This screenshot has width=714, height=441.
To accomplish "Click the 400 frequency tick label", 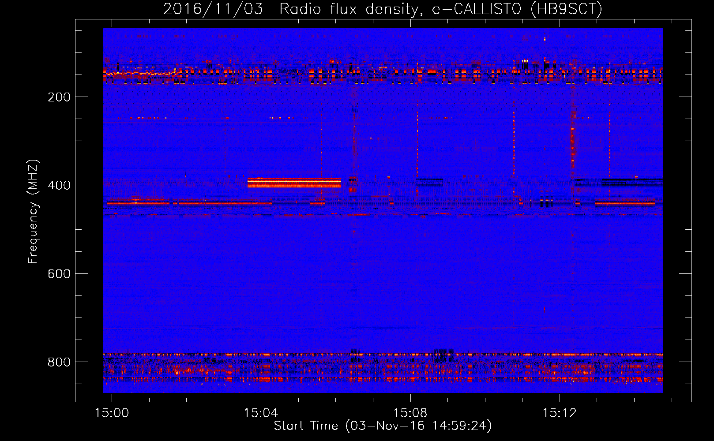I will (59, 185).
